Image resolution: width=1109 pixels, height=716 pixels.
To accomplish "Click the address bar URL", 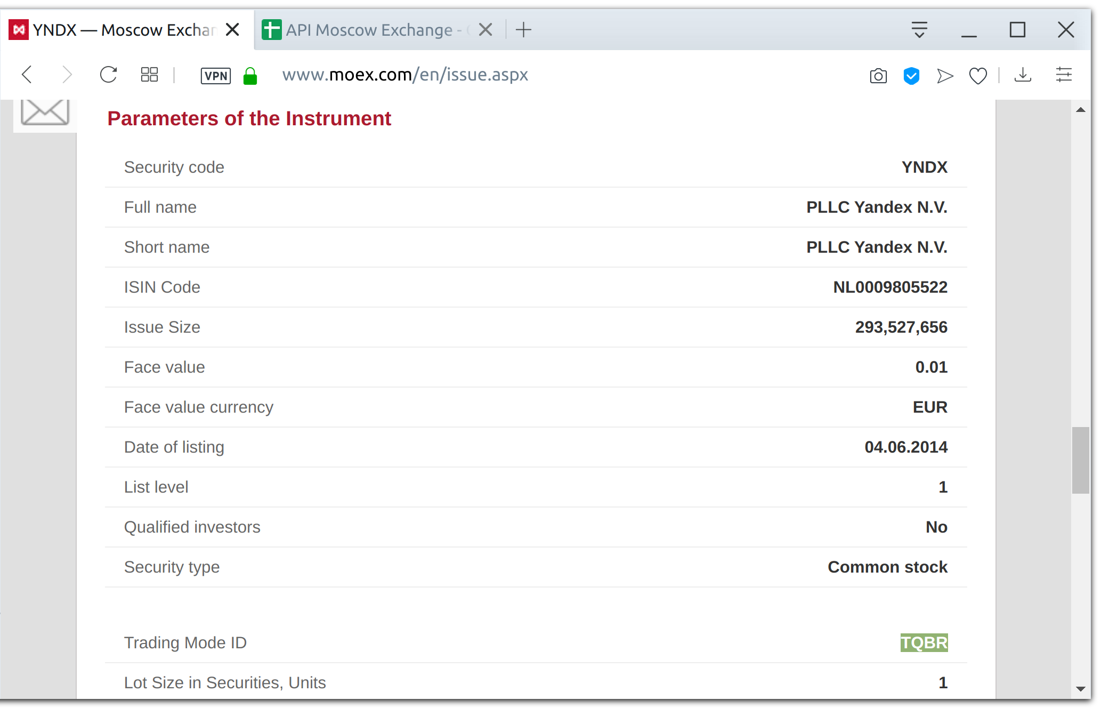I will point(405,75).
